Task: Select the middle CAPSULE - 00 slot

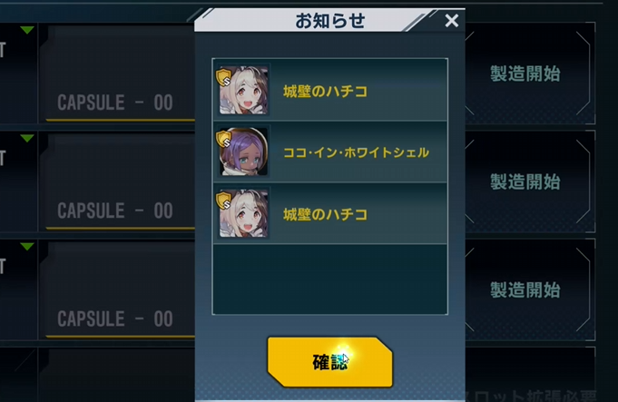Action: 117,181
